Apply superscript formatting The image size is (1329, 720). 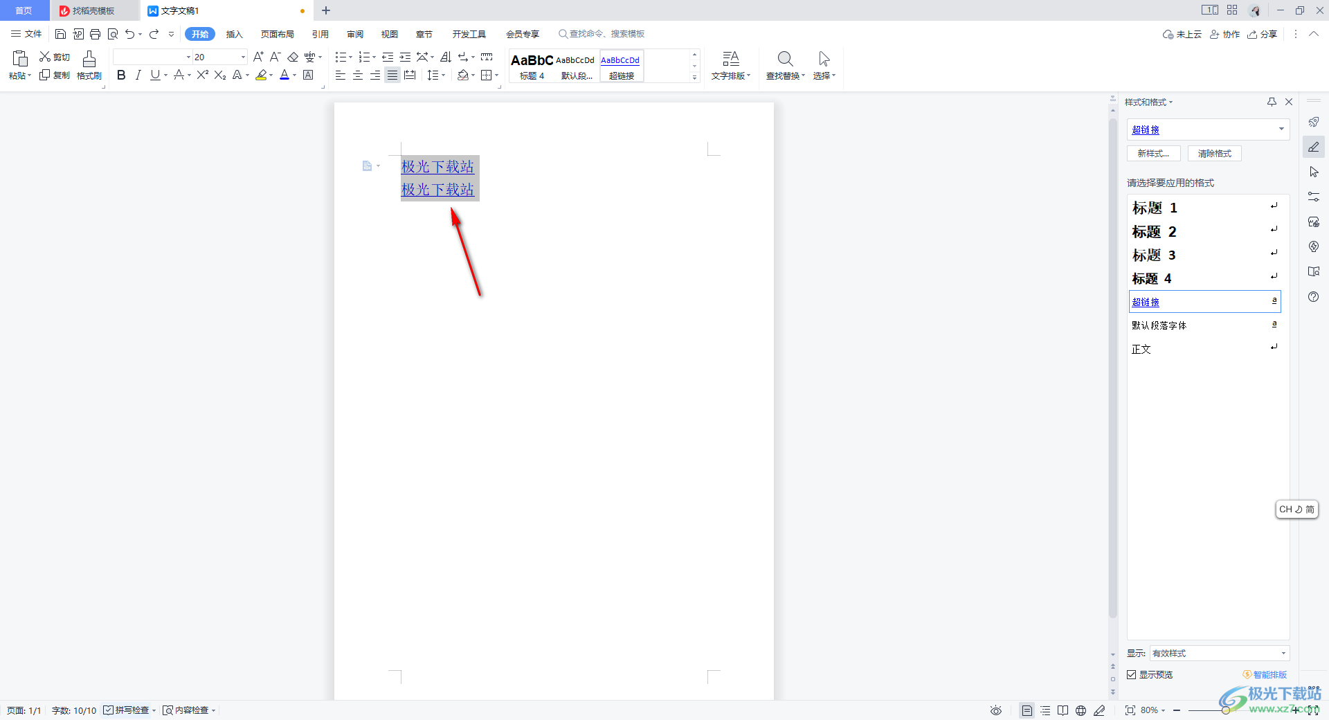click(203, 75)
